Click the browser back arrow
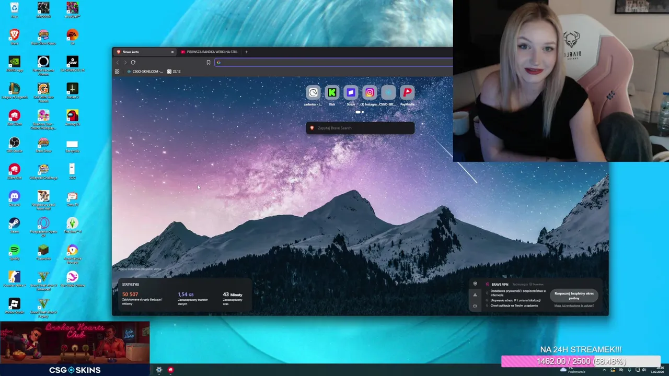The width and height of the screenshot is (669, 376). coord(118,62)
